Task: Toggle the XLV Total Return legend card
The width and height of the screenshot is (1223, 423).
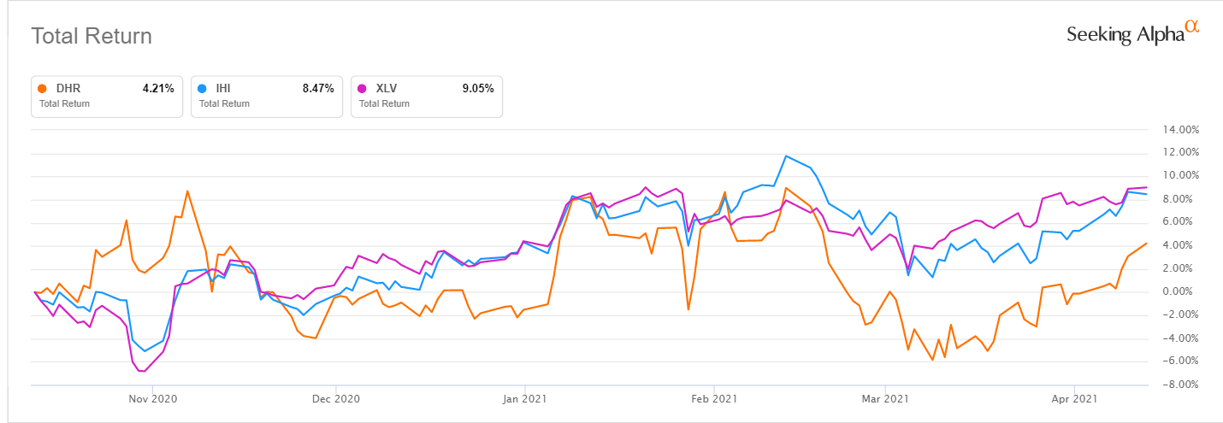Action: 427,96
